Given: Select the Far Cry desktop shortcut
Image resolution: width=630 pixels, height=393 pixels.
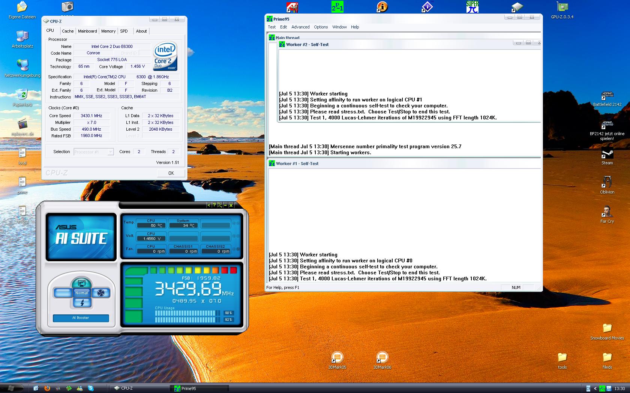Looking at the screenshot, I should coord(607,214).
